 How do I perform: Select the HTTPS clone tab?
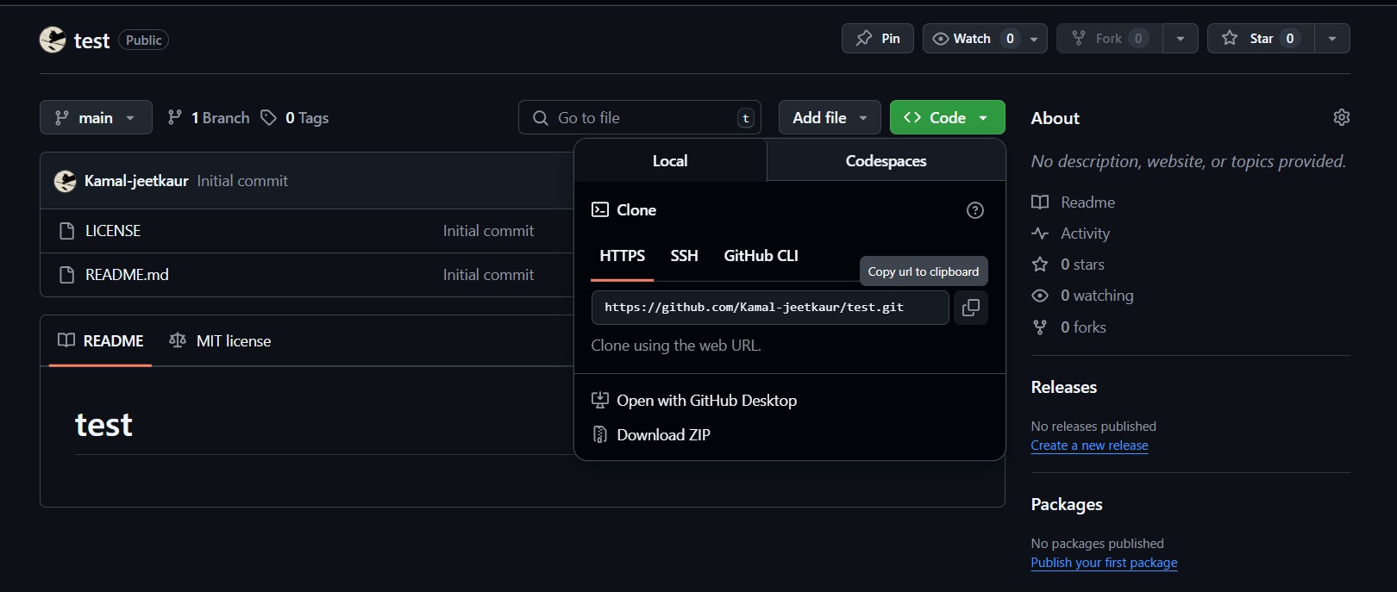622,256
